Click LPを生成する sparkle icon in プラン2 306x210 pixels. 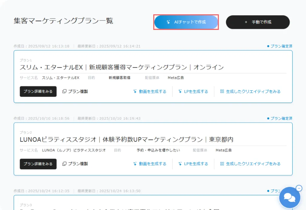(x=180, y=164)
